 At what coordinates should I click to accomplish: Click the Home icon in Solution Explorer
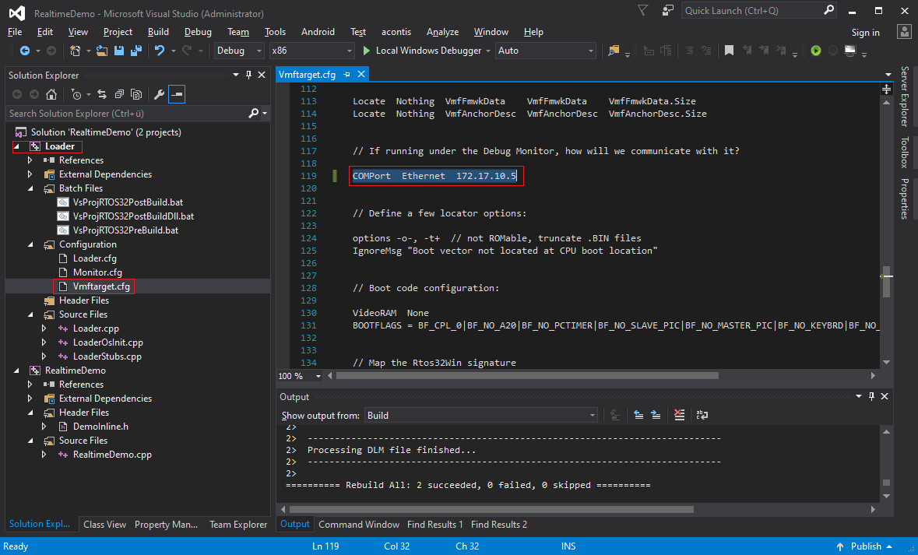(x=51, y=94)
